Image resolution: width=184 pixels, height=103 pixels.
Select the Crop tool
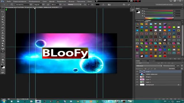click(x=3, y=22)
